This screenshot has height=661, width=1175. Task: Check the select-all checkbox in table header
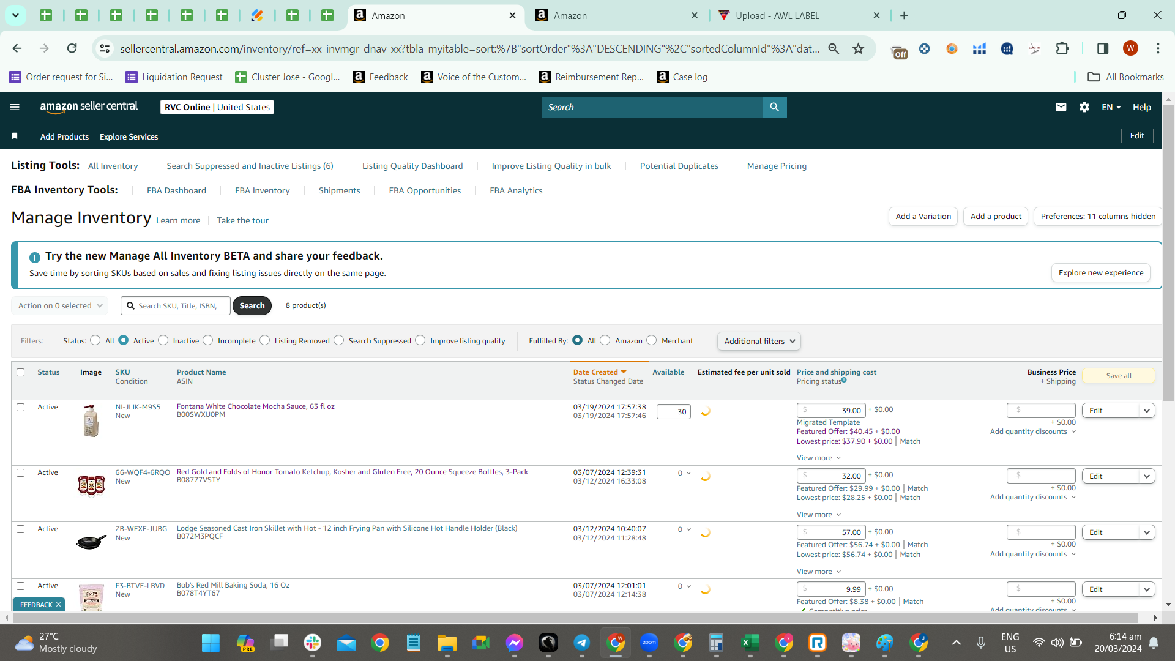tap(21, 372)
